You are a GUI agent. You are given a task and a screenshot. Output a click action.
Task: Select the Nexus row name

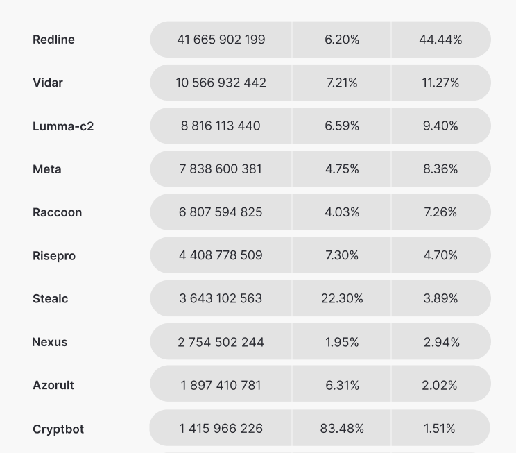50,342
